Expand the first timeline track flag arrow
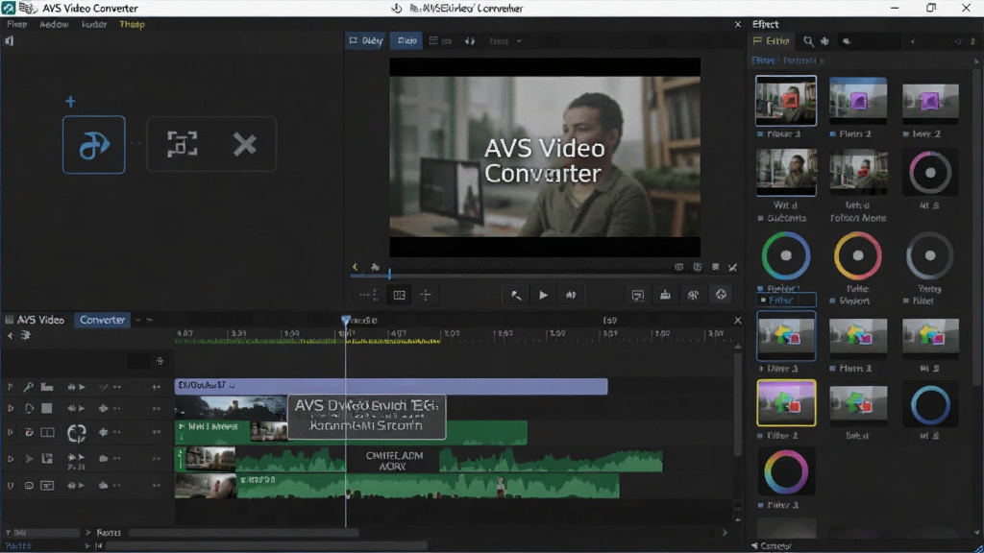The height and width of the screenshot is (553, 984). tap(10, 387)
